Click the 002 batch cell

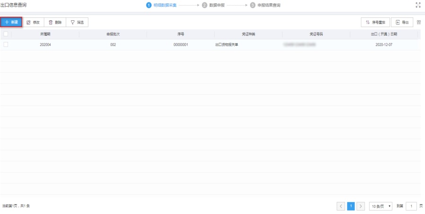[113, 45]
